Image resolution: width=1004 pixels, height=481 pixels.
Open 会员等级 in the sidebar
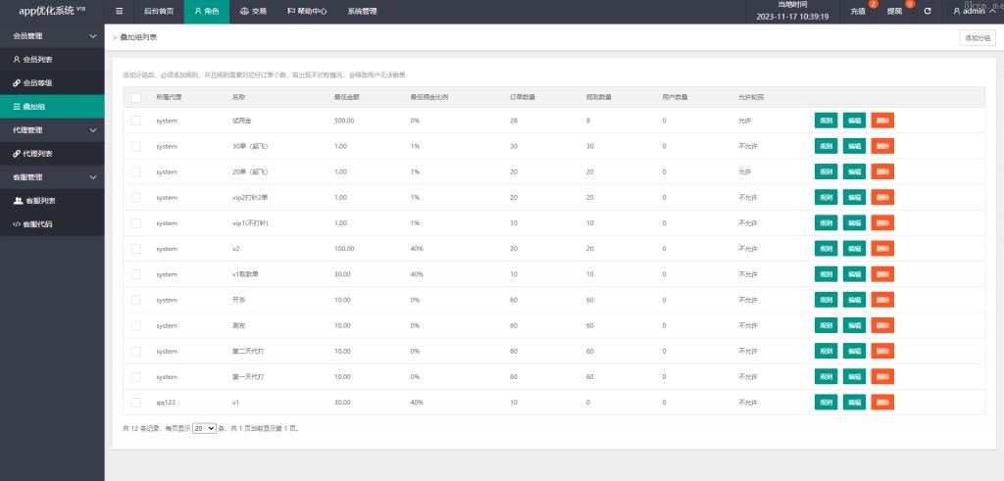coord(37,83)
